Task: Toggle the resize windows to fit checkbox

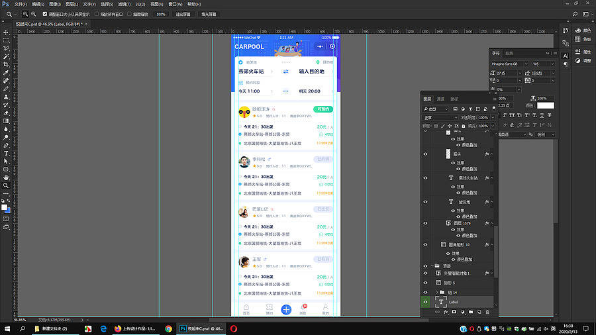Action: coord(45,14)
